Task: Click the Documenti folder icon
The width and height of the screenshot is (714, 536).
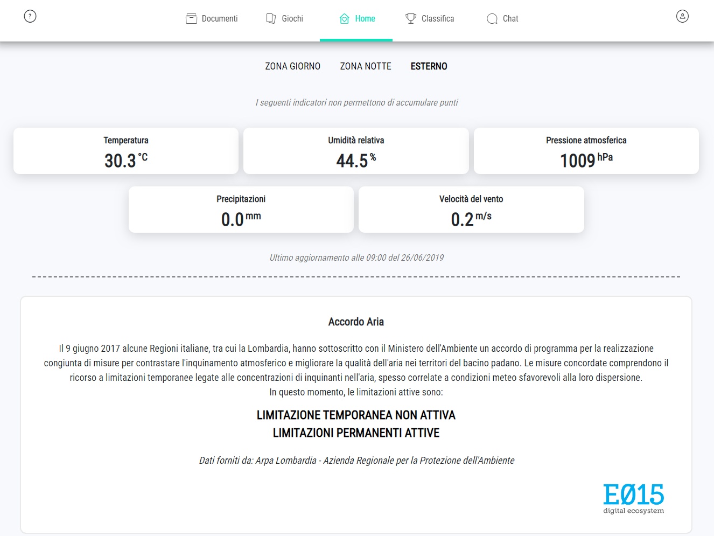Action: (x=191, y=19)
